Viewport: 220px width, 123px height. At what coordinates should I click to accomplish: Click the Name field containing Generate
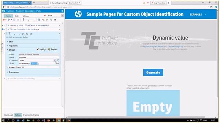tap(39, 57)
